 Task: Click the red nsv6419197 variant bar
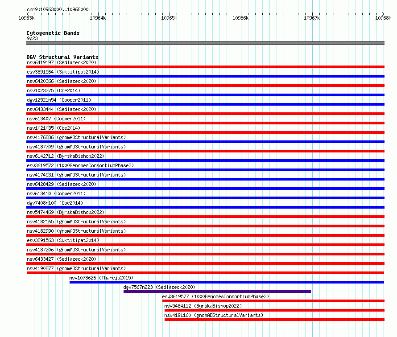(x=205, y=67)
